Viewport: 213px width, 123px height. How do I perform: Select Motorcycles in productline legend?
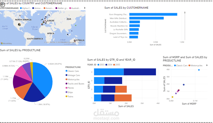pyautogui.click(x=72, y=79)
